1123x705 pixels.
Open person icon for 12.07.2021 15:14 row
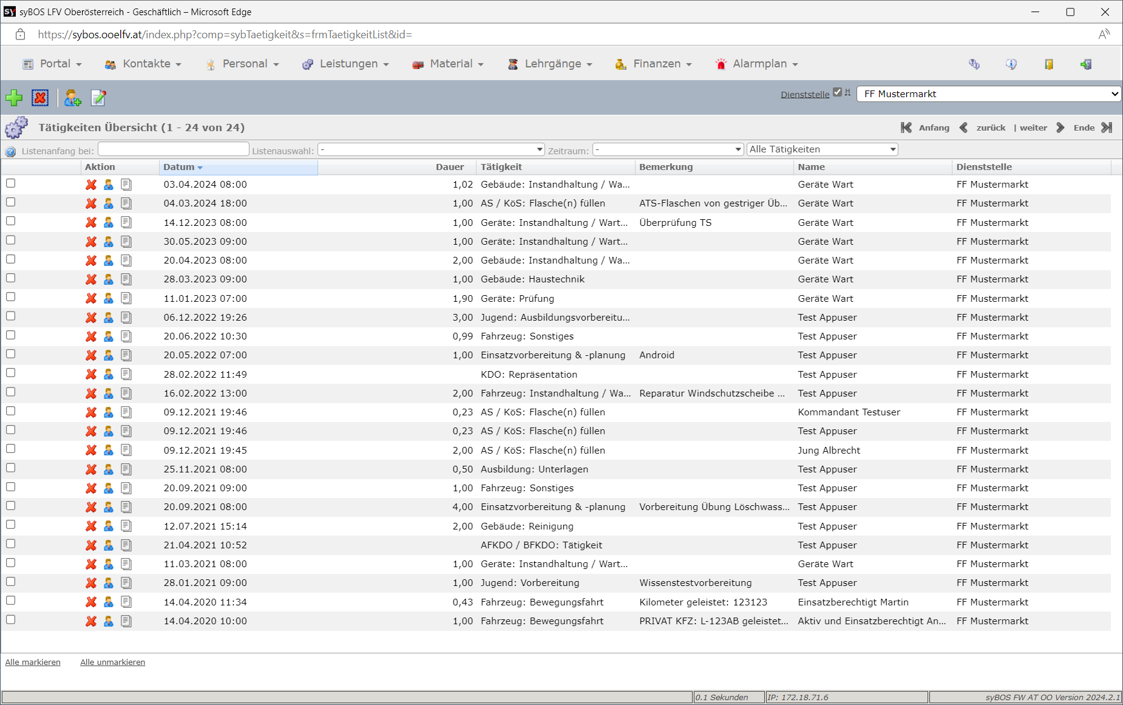tap(109, 526)
